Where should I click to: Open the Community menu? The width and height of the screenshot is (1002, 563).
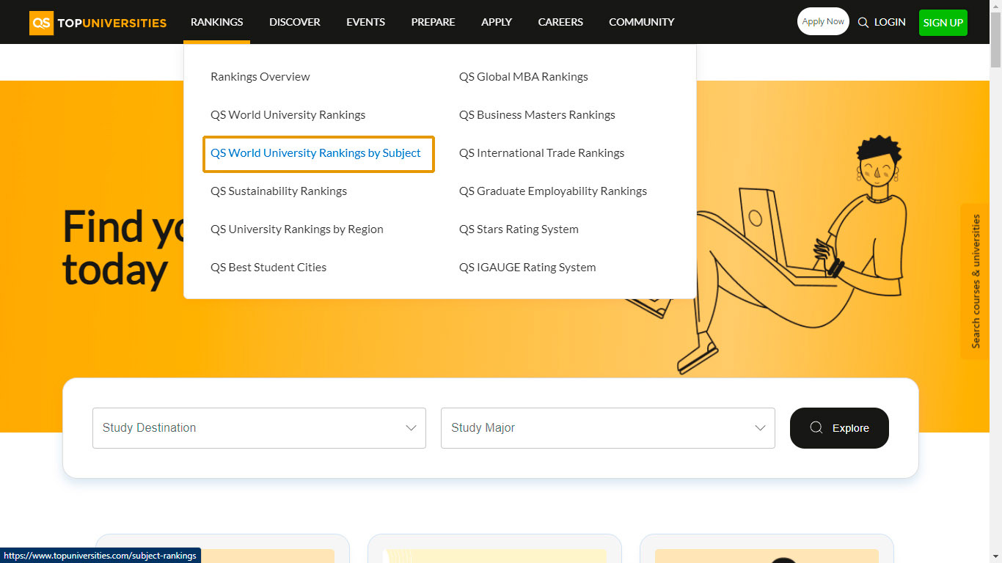tap(642, 22)
